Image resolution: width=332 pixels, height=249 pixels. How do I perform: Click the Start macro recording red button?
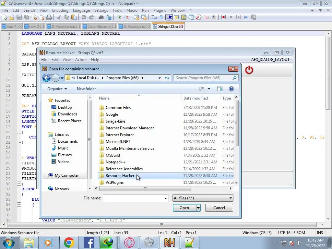(223, 18)
